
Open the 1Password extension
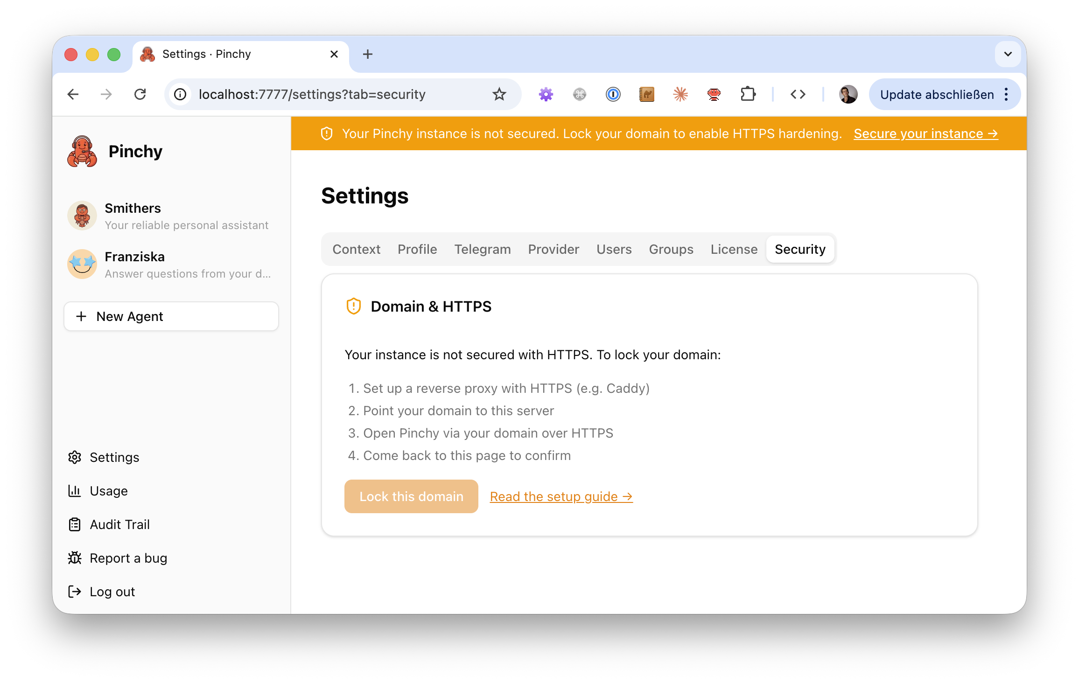(x=613, y=94)
